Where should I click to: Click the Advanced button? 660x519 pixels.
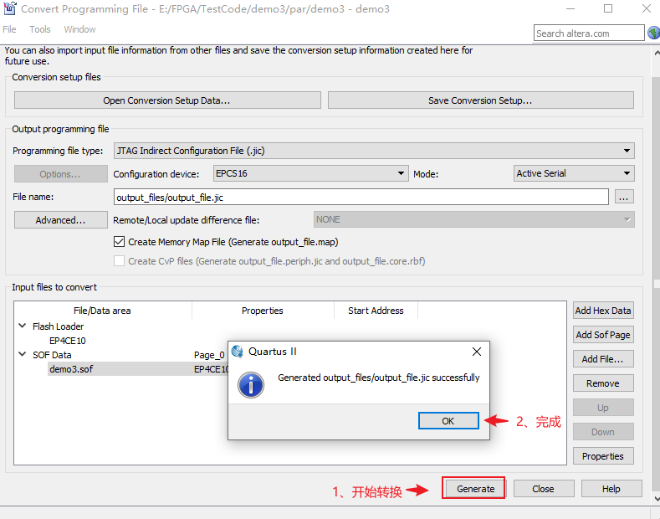[x=60, y=220]
